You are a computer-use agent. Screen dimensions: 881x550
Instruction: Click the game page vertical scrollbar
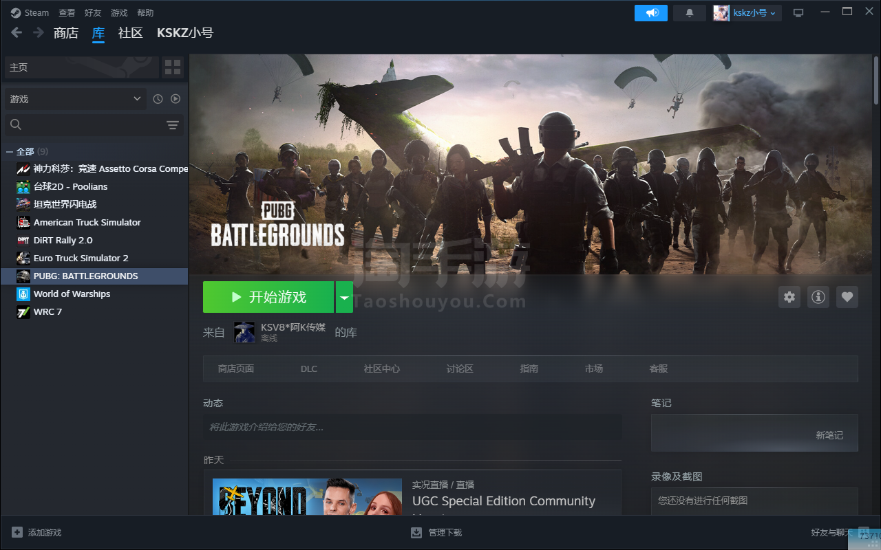click(x=876, y=80)
